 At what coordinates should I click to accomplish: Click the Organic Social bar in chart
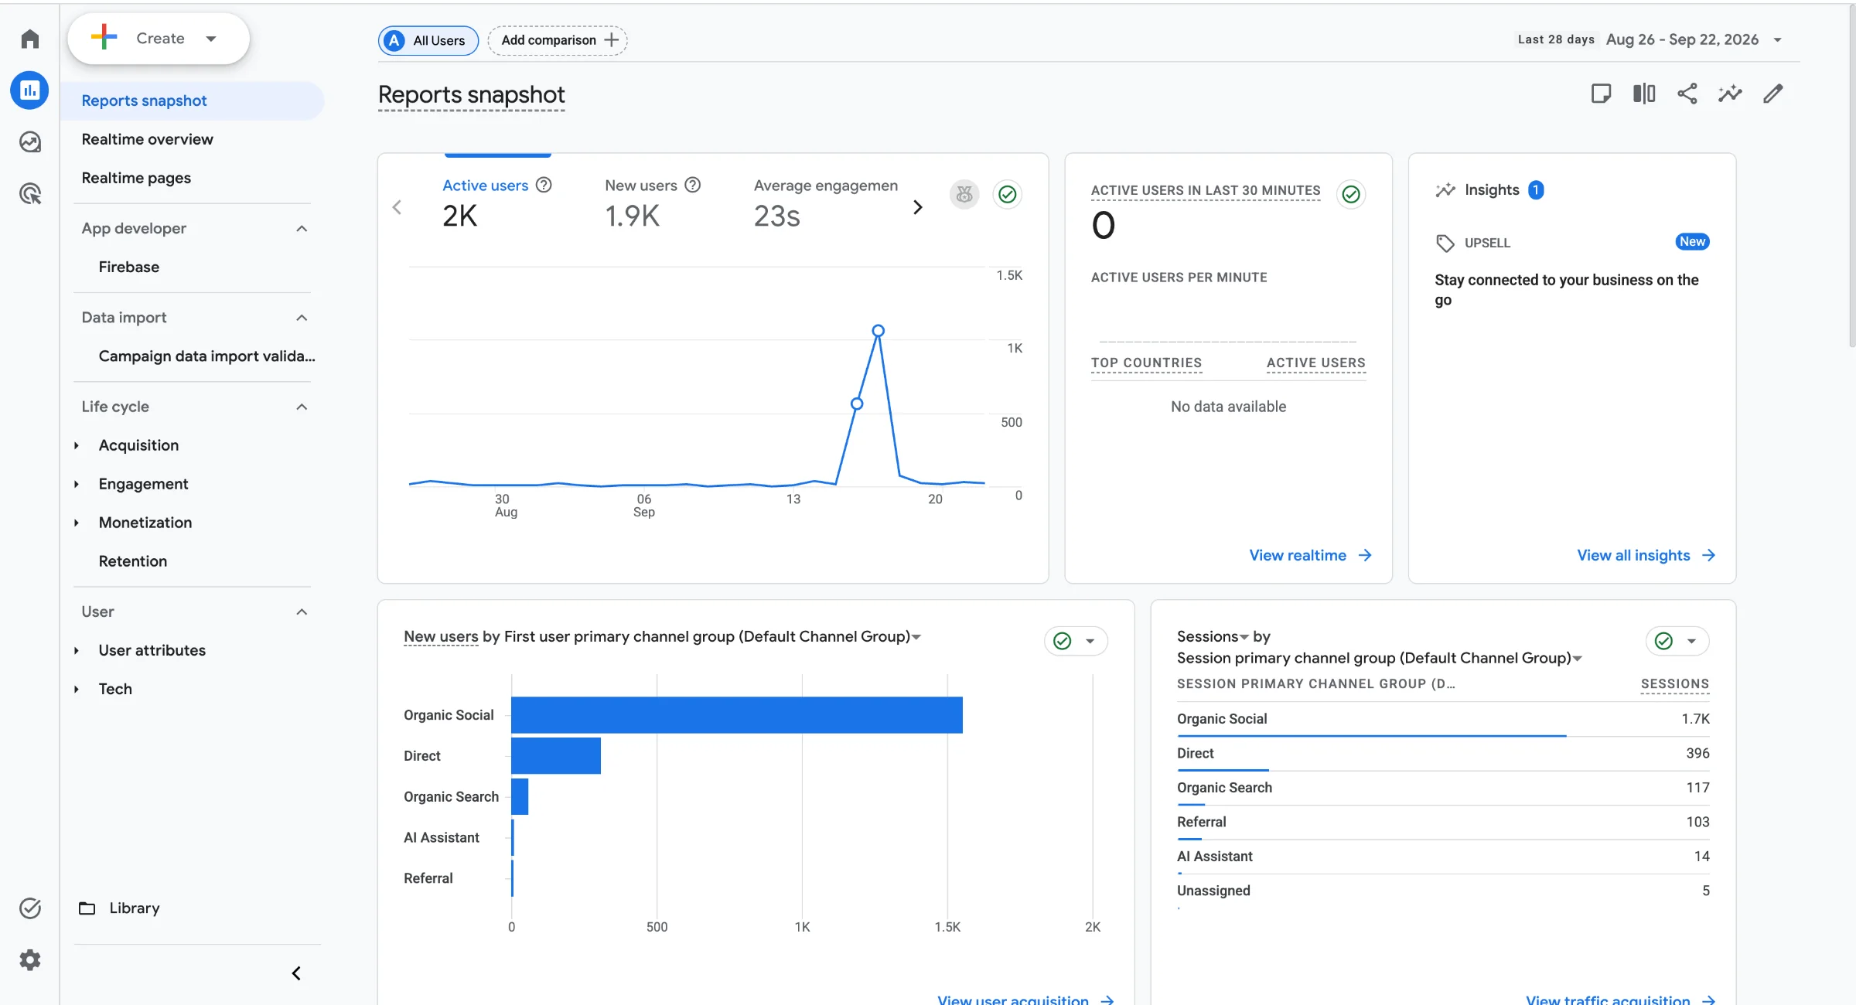click(737, 715)
